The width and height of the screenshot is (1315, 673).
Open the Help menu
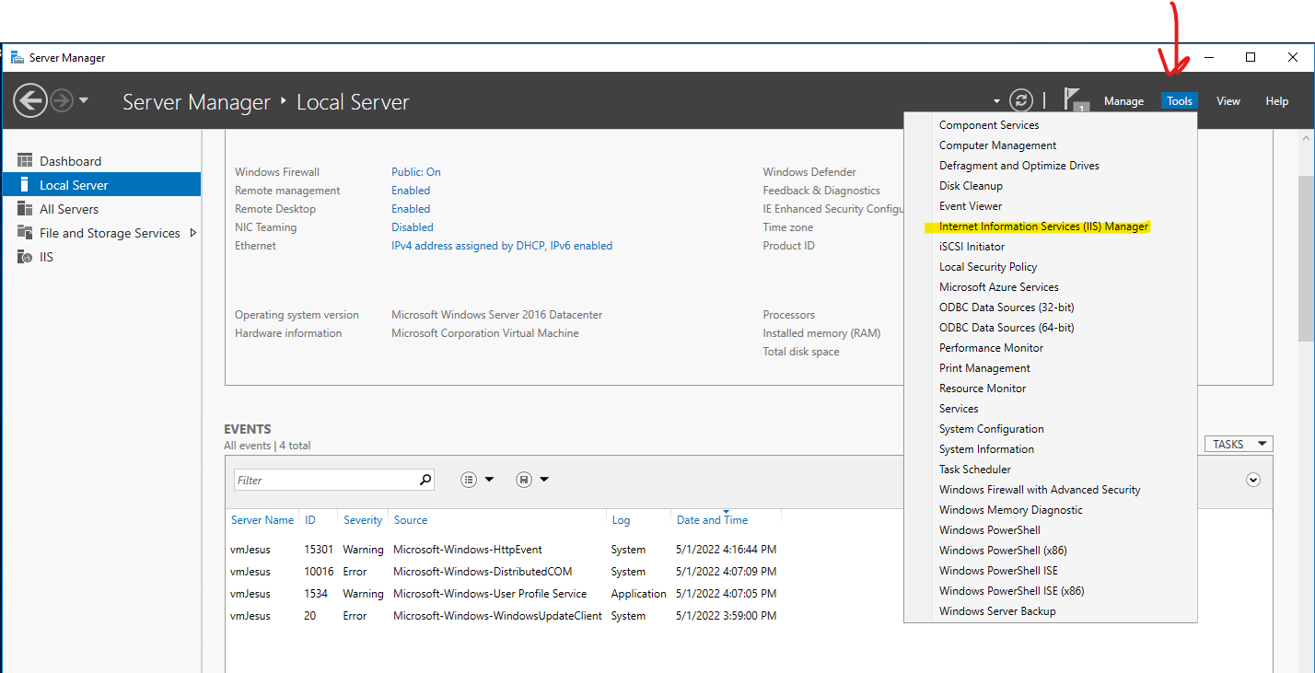[1276, 101]
